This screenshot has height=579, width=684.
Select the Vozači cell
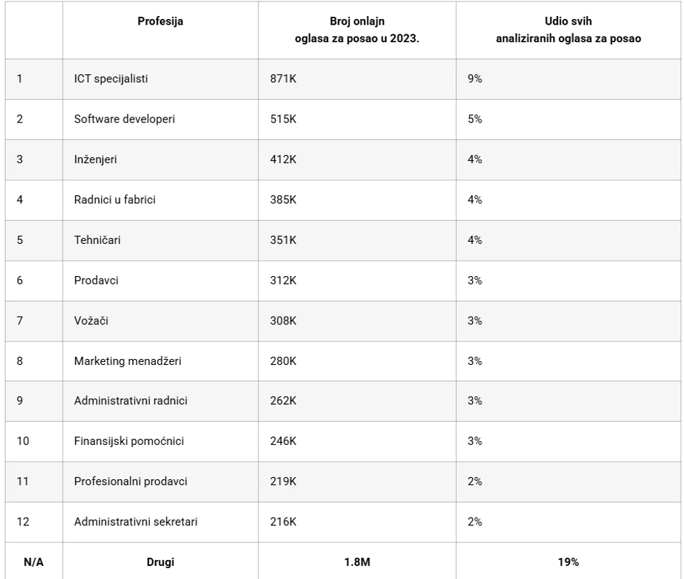92,320
